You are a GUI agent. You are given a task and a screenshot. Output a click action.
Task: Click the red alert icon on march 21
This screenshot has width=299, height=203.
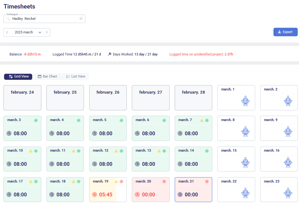(207, 182)
